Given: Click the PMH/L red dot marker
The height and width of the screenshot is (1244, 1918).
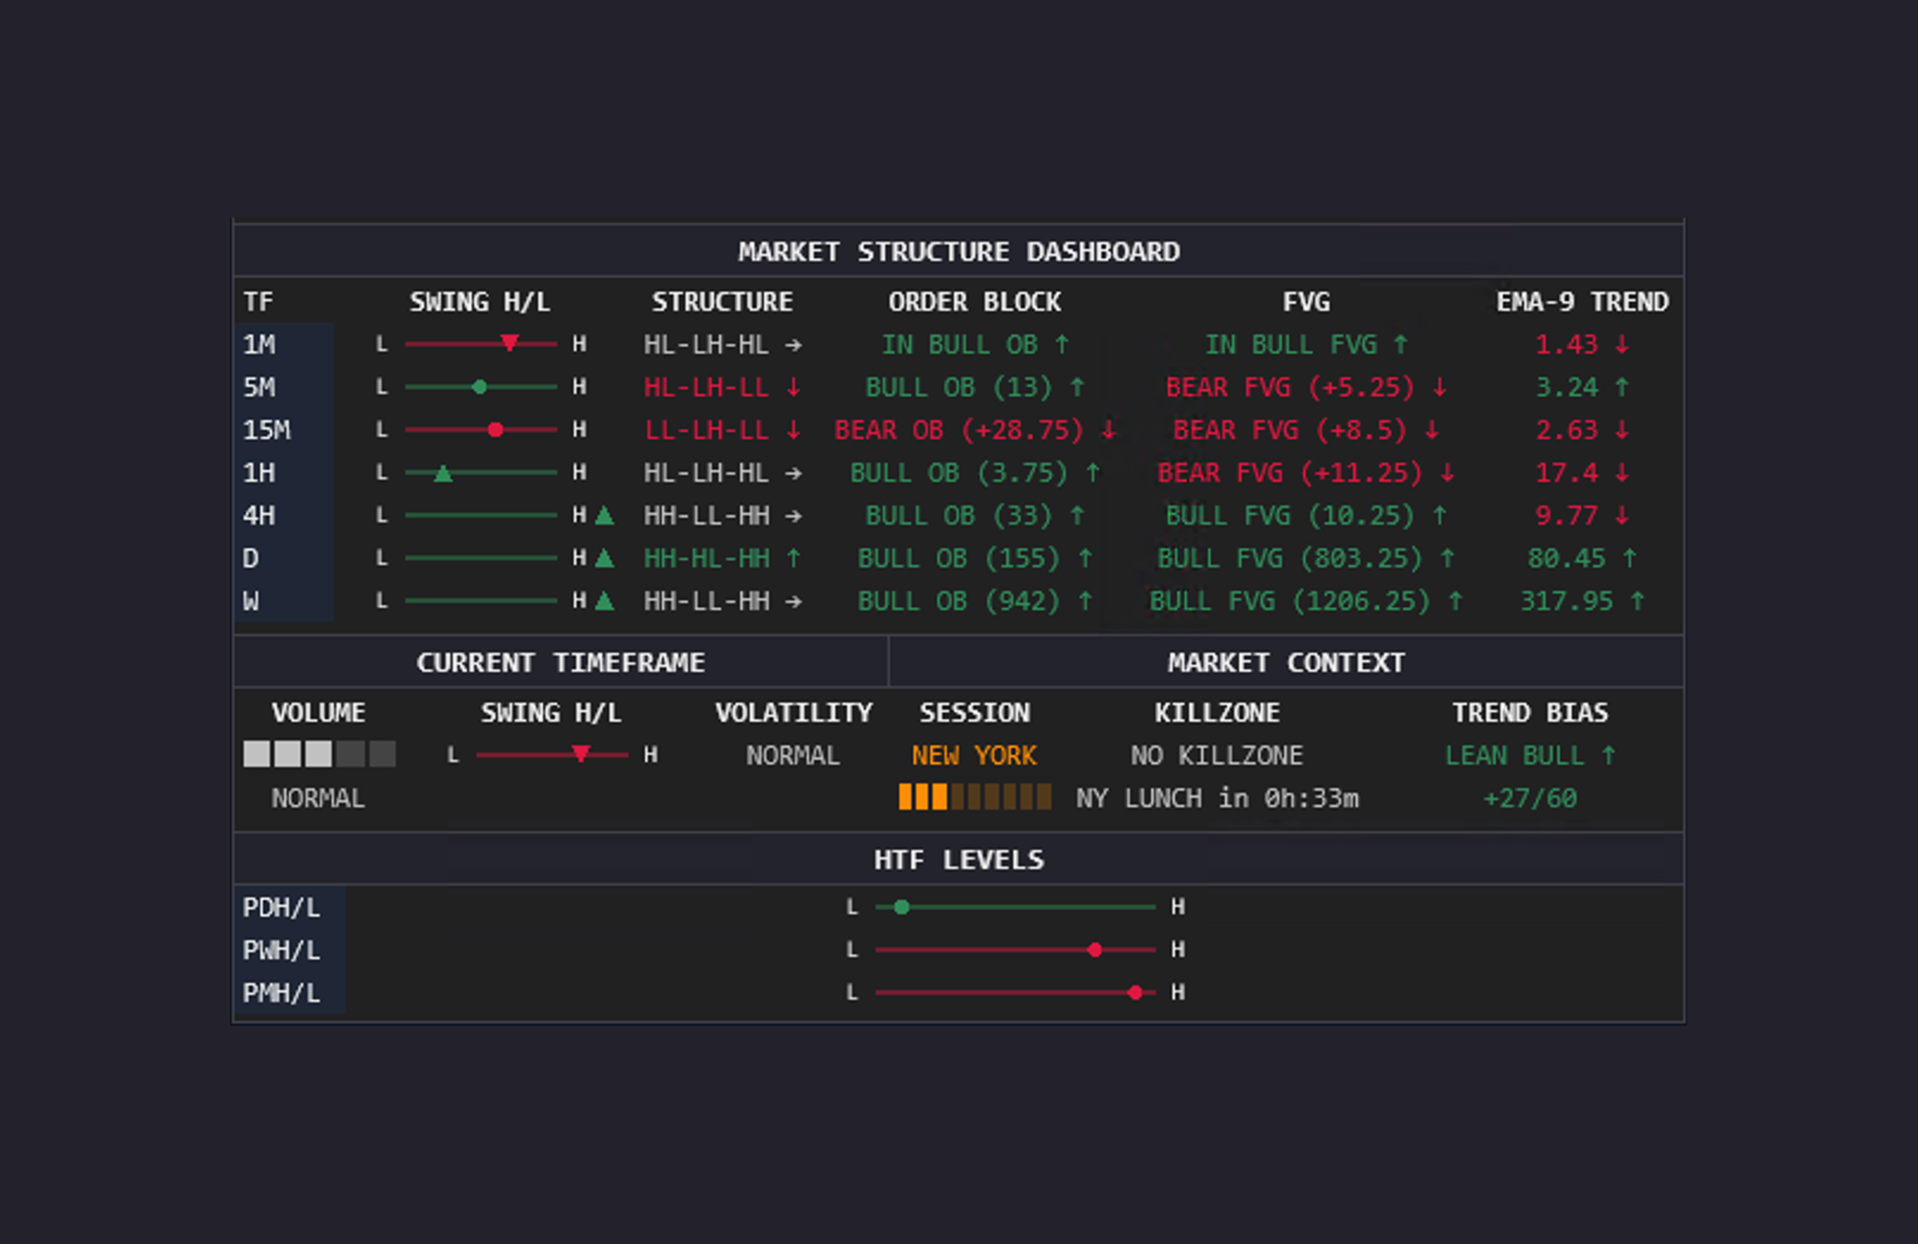Looking at the screenshot, I should (1135, 993).
